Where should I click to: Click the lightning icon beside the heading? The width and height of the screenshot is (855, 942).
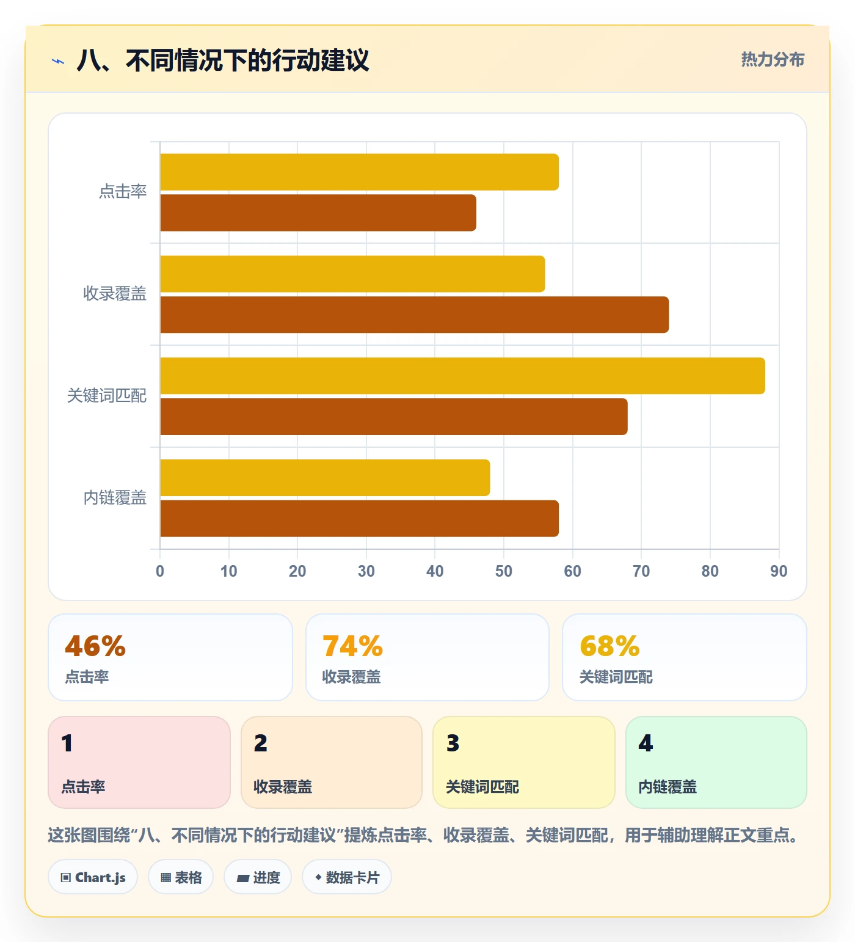coord(58,61)
